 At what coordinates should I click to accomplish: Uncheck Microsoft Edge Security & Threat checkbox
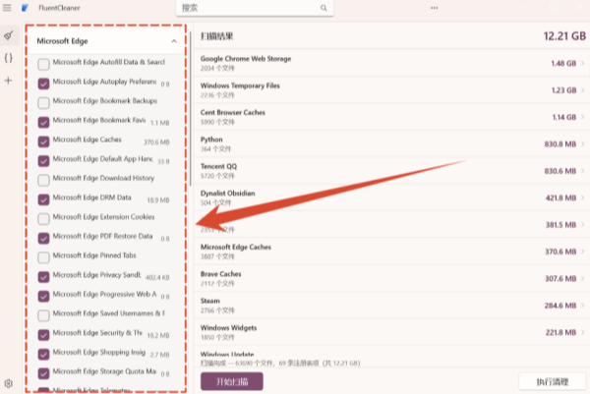(x=43, y=335)
